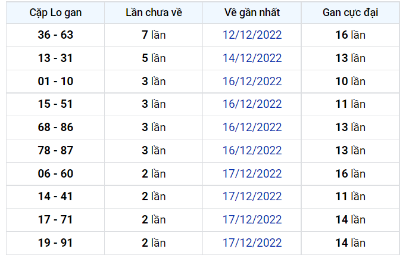Open the date link in the 17 - 71 row
The image size is (406, 261).
252,220
